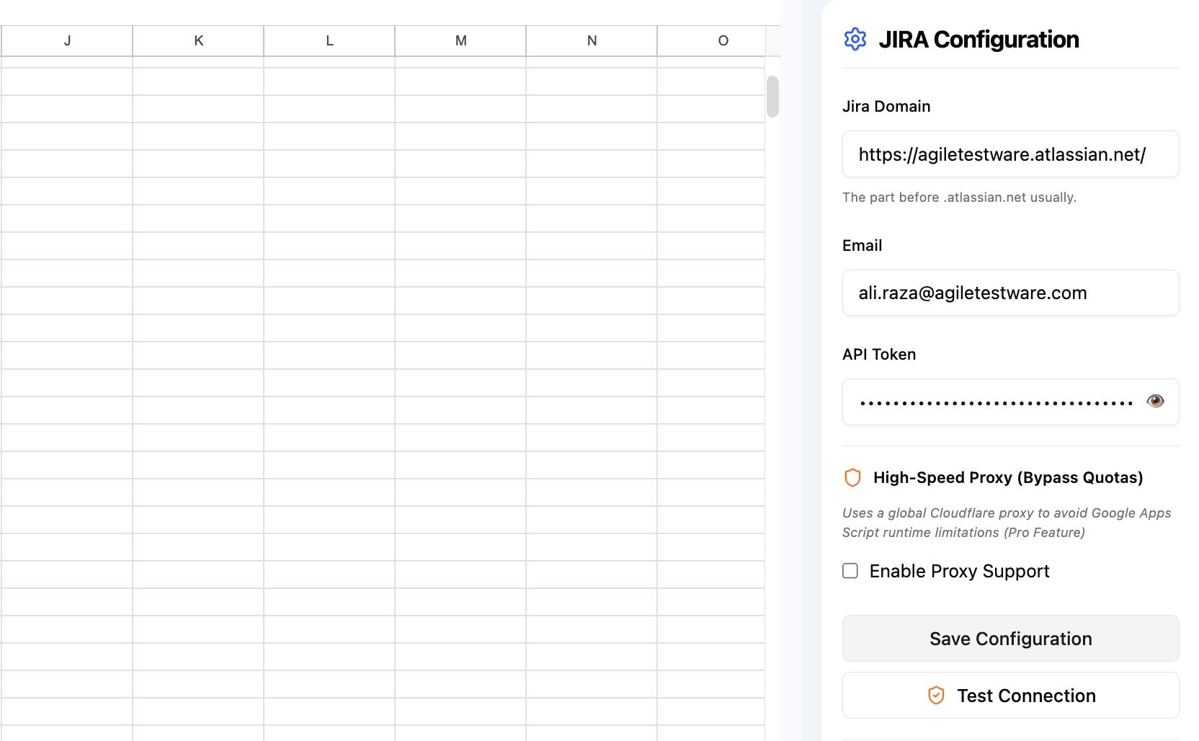Image resolution: width=1199 pixels, height=741 pixels.
Task: Click the helper text about .atlassian.net
Action: 959,197
